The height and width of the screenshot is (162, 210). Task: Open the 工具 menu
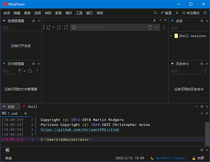coord(79,13)
